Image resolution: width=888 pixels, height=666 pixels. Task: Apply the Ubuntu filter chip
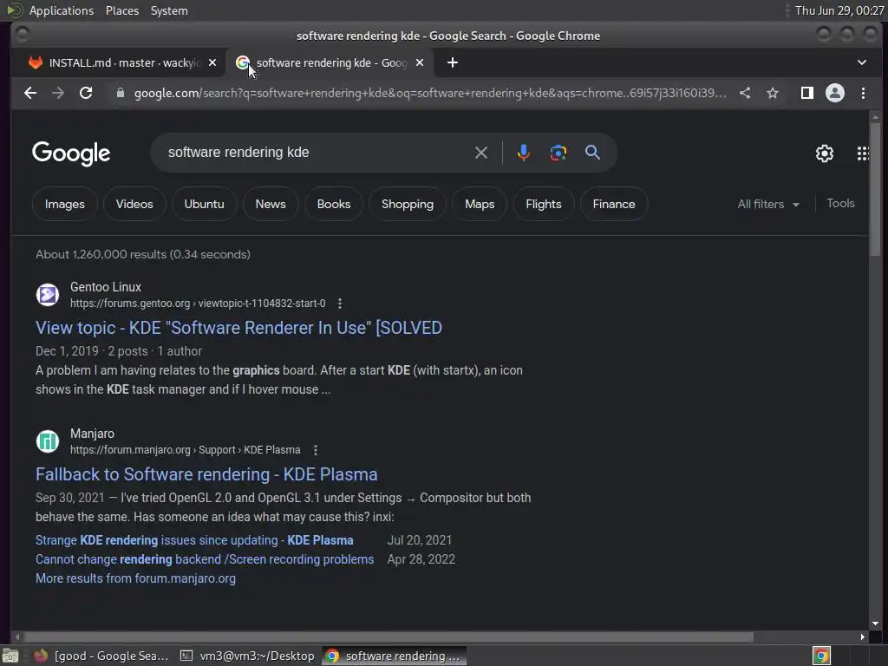pyautogui.click(x=204, y=204)
